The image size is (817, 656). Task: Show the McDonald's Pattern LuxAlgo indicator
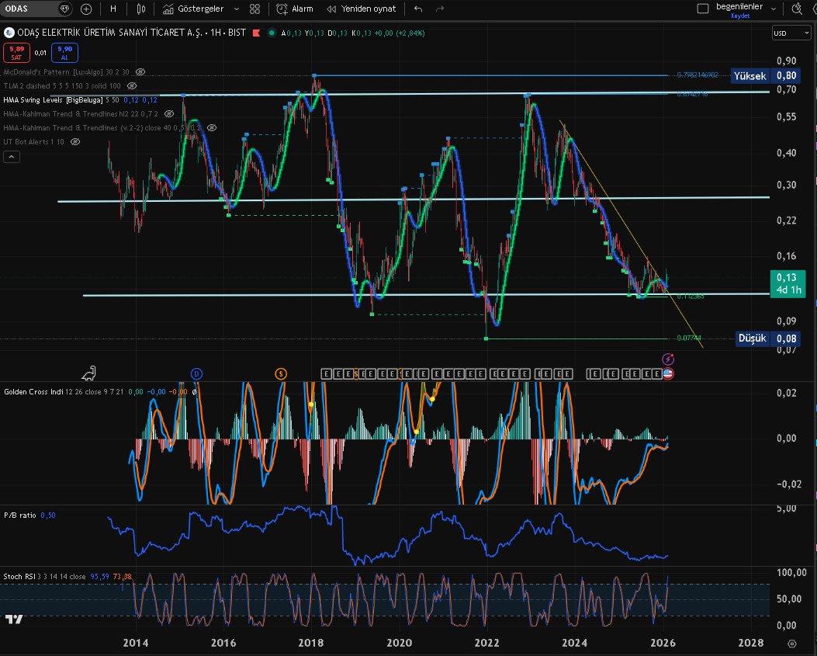[140, 72]
